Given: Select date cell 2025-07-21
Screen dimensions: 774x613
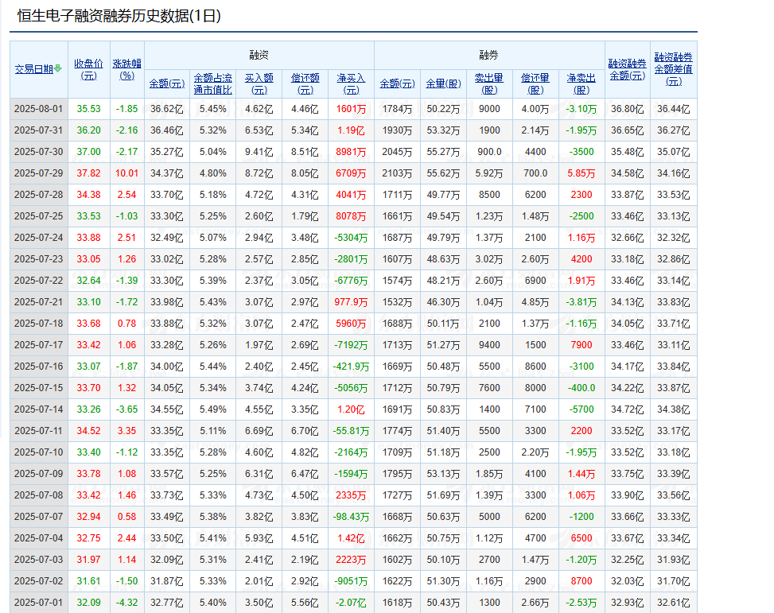Looking at the screenshot, I should pos(39,302).
